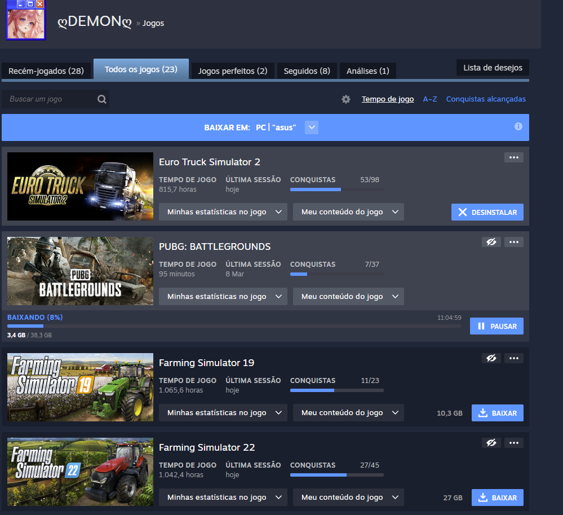Click the 11:04:59 remaining time
Image resolution: width=563 pixels, height=515 pixels.
tap(449, 318)
